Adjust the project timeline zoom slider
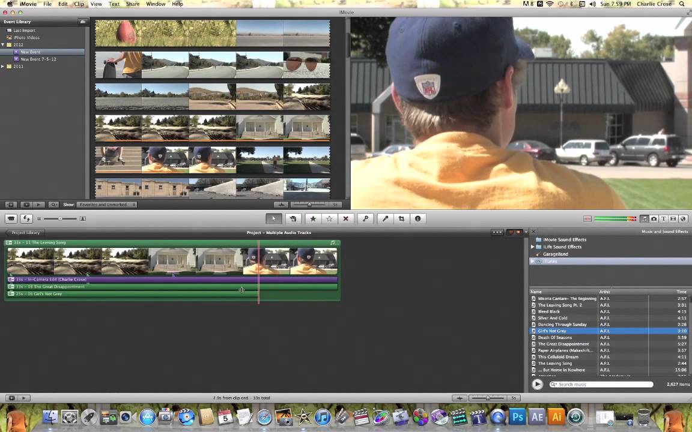The width and height of the screenshot is (692, 432). 488,398
